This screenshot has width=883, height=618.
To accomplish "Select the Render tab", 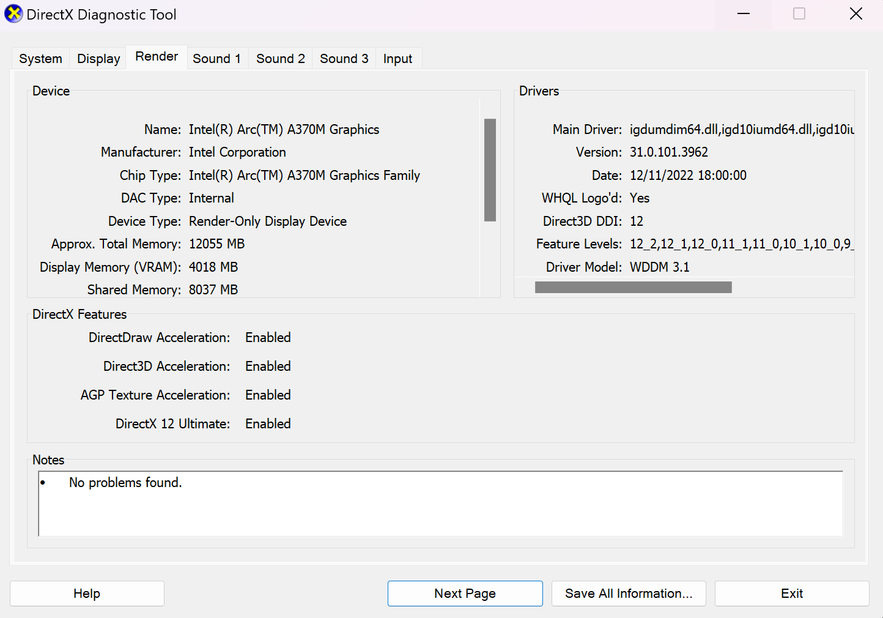I will [157, 57].
